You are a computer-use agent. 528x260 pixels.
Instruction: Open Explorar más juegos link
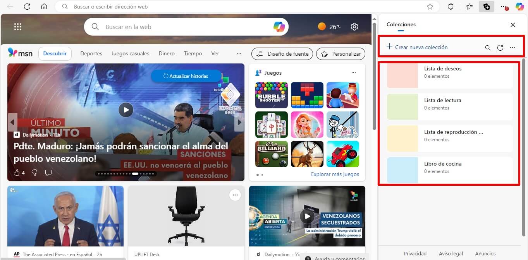pyautogui.click(x=335, y=174)
